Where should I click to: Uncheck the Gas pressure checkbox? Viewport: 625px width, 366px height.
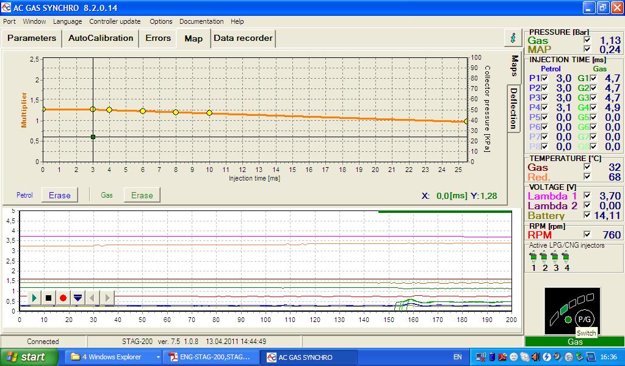click(x=587, y=40)
